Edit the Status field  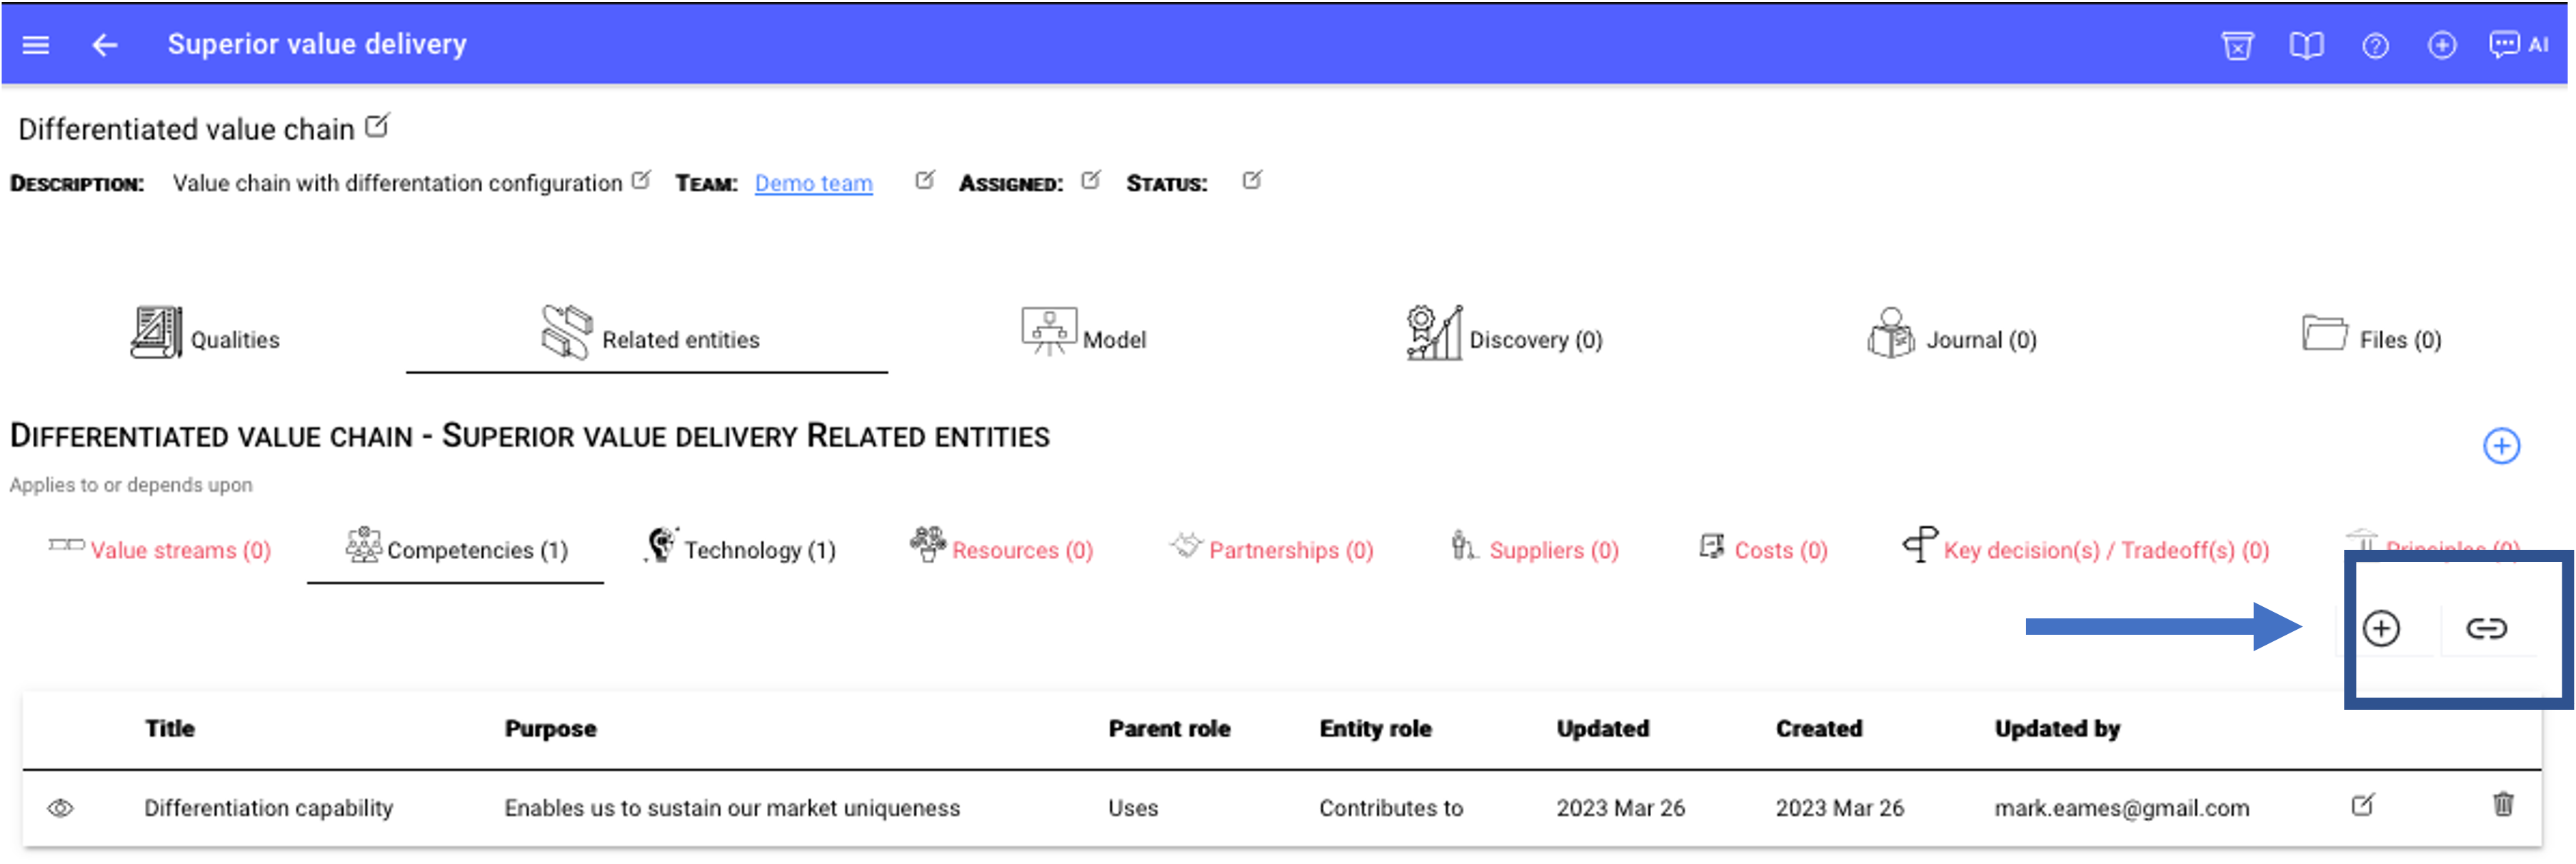pyautogui.click(x=1252, y=181)
